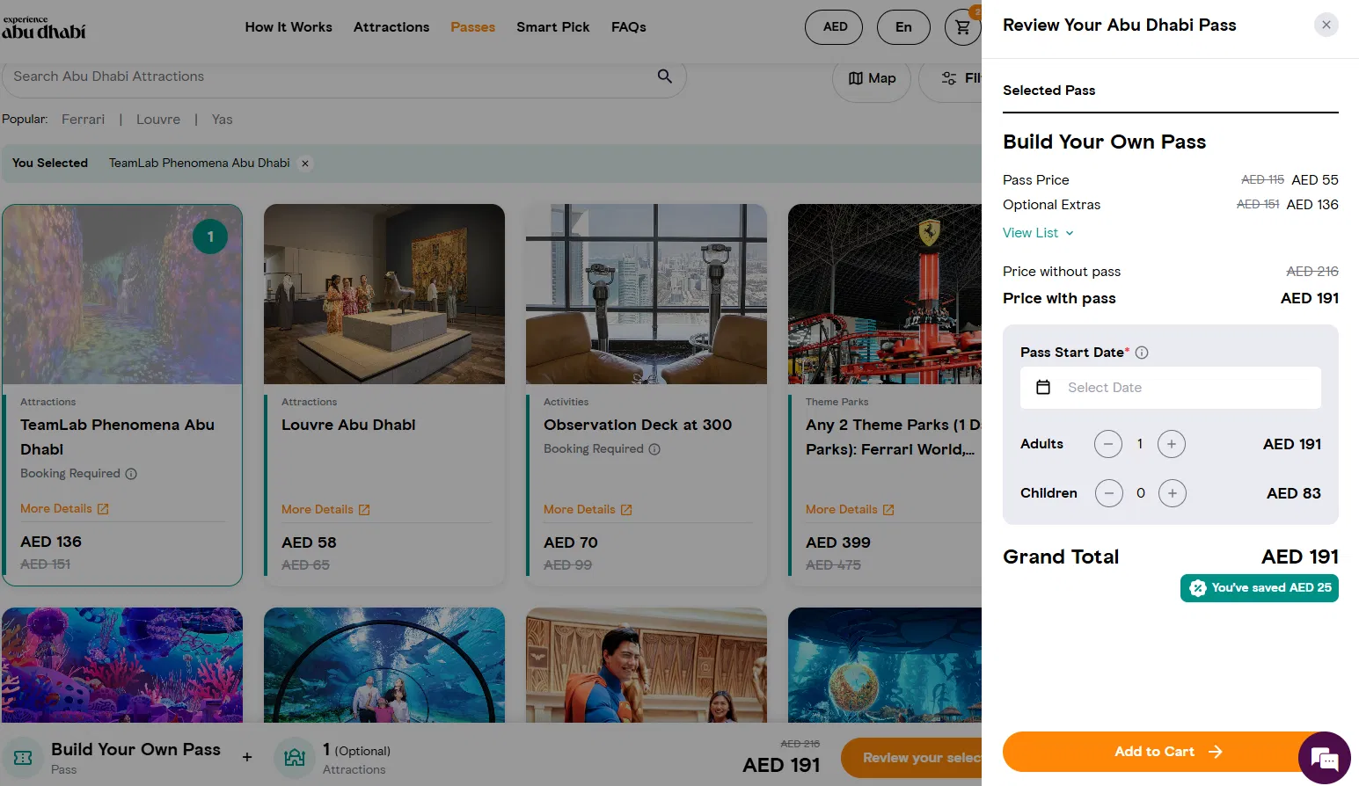Open the AED currency selector
This screenshot has height=786, width=1359.
point(835,27)
